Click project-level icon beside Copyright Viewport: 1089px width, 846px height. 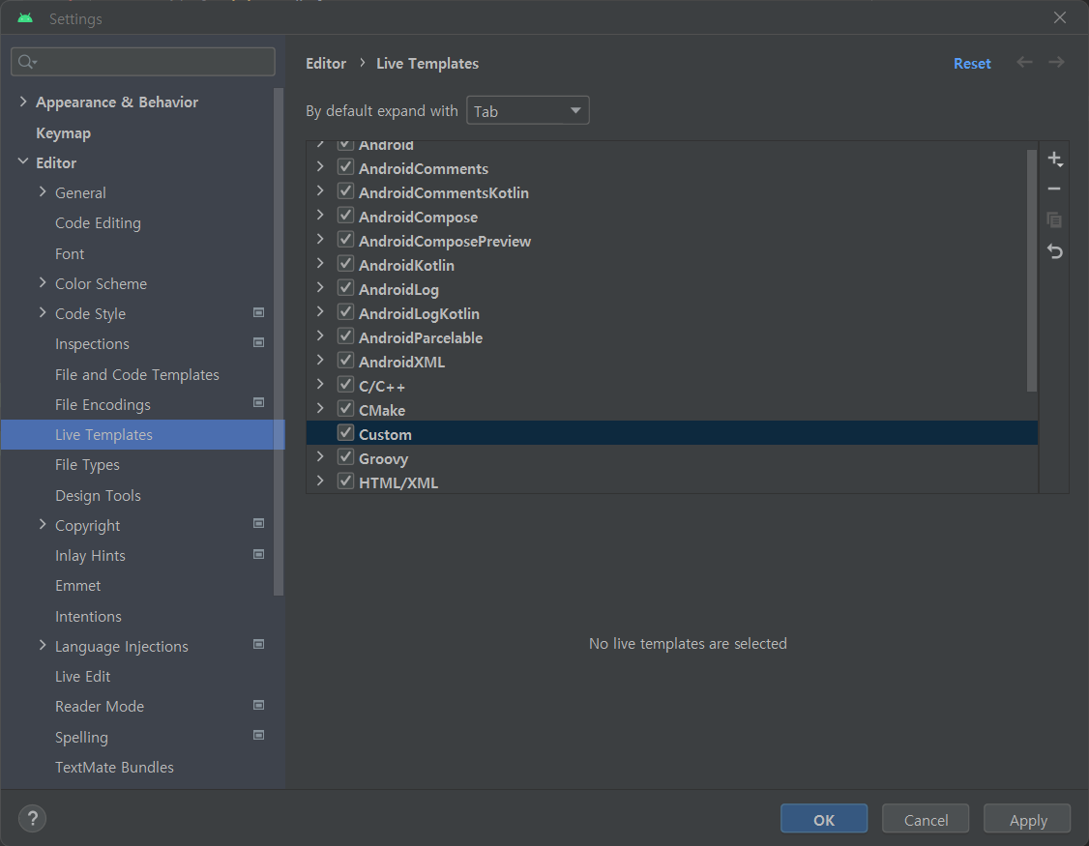pos(258,524)
